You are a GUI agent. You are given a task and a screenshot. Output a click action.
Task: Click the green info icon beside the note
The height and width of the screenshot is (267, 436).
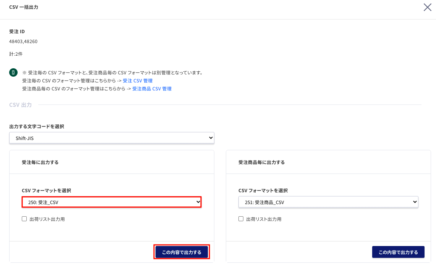[x=13, y=72]
